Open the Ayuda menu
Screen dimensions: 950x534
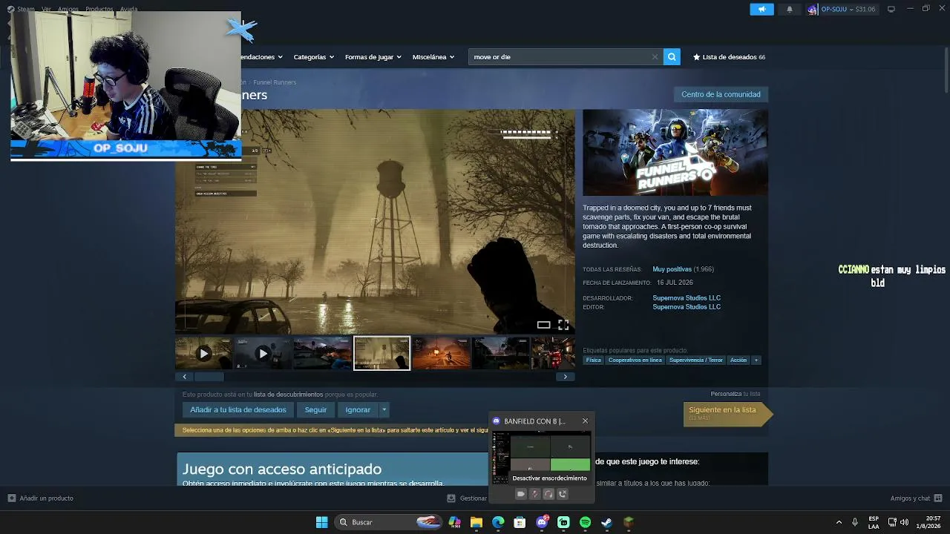(x=128, y=9)
